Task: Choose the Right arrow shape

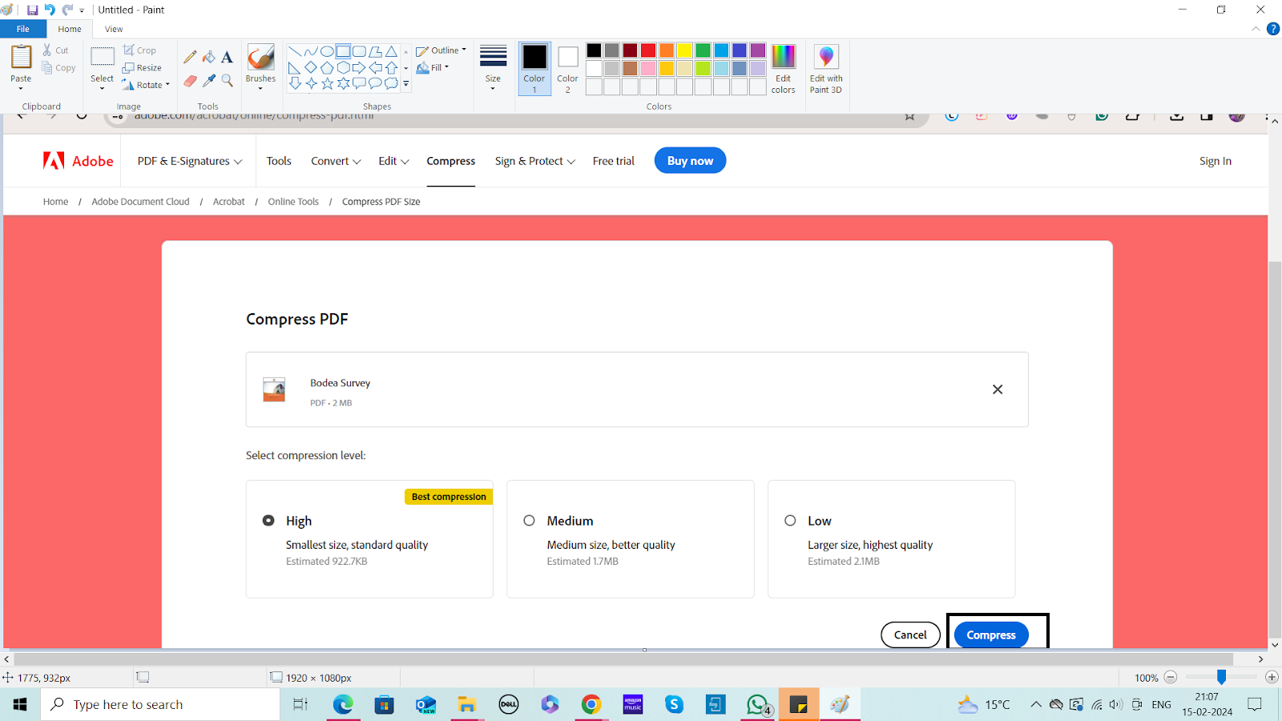Action: 359,67
